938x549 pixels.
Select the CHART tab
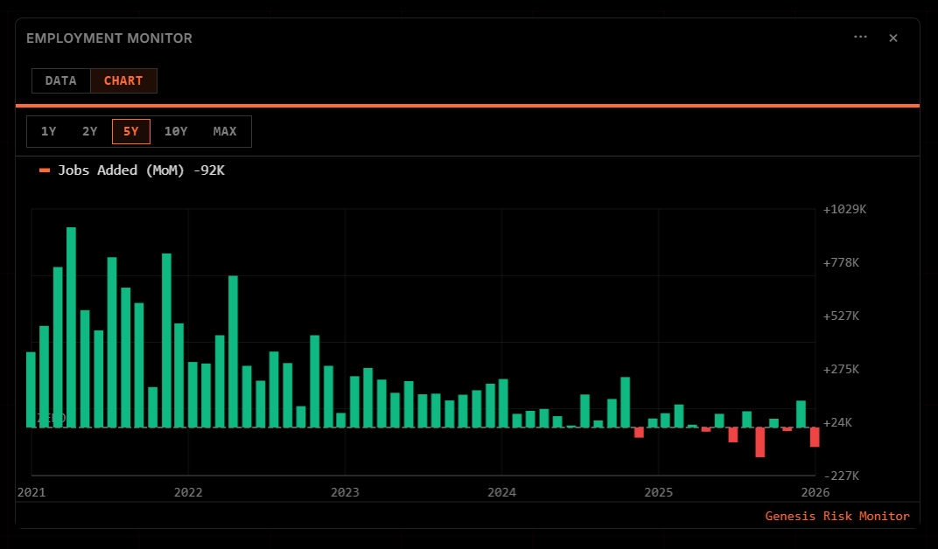click(x=123, y=80)
